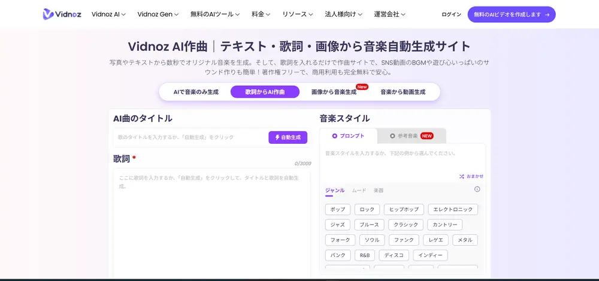Click the 音楽スタイル heading
The height and width of the screenshot is (281, 599).
click(x=344, y=119)
